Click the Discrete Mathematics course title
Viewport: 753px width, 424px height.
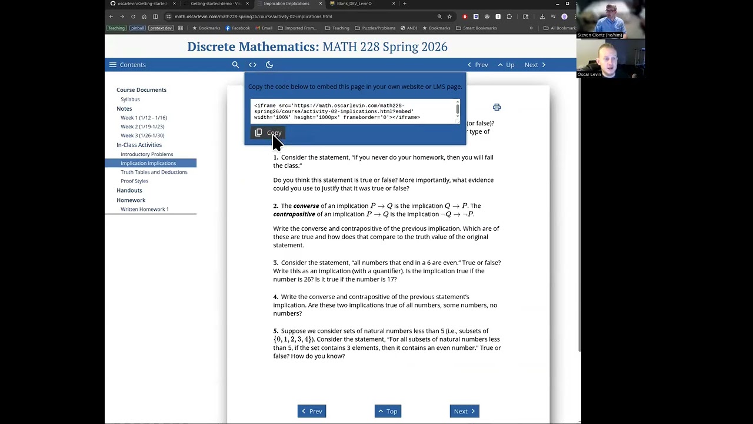coord(317,47)
